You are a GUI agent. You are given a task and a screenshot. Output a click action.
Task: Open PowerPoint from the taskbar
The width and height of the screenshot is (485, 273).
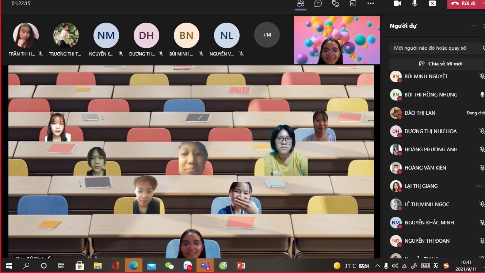click(241, 266)
